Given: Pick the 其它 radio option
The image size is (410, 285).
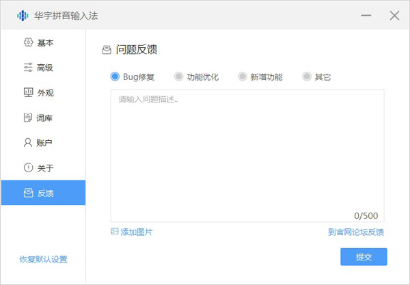Looking at the screenshot, I should pyautogui.click(x=307, y=77).
